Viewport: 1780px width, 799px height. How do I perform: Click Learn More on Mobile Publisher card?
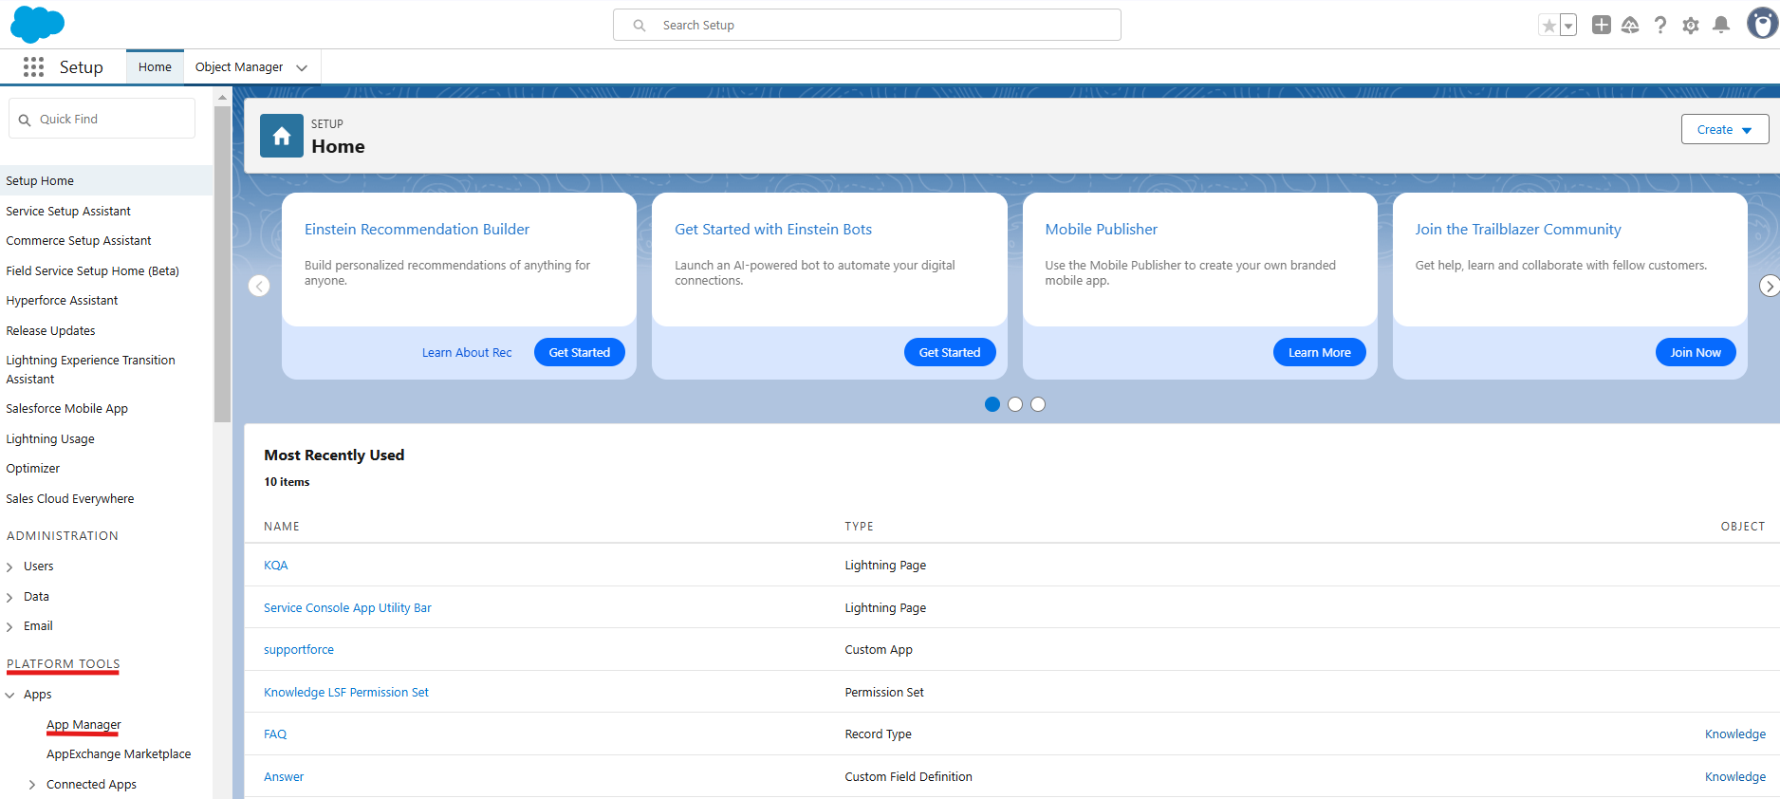click(1320, 352)
